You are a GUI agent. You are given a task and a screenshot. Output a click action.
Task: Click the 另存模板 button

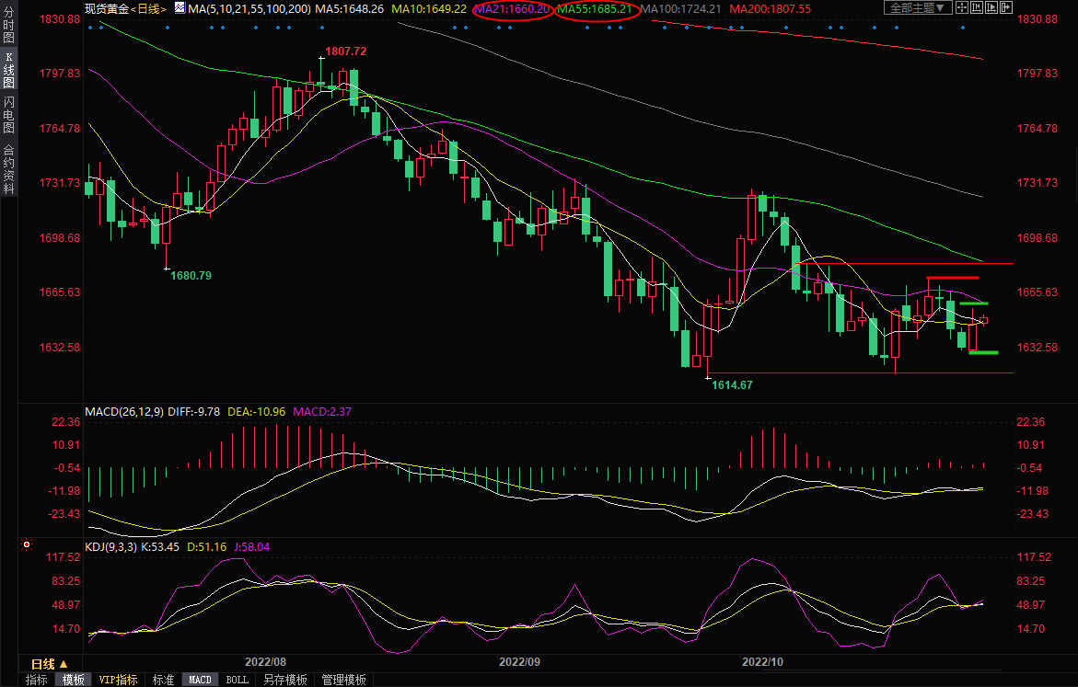(x=284, y=680)
